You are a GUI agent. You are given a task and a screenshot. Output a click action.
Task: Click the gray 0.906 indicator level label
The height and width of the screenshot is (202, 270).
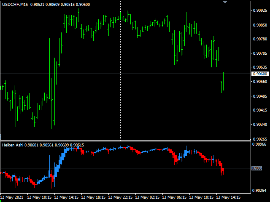click(x=256, y=168)
